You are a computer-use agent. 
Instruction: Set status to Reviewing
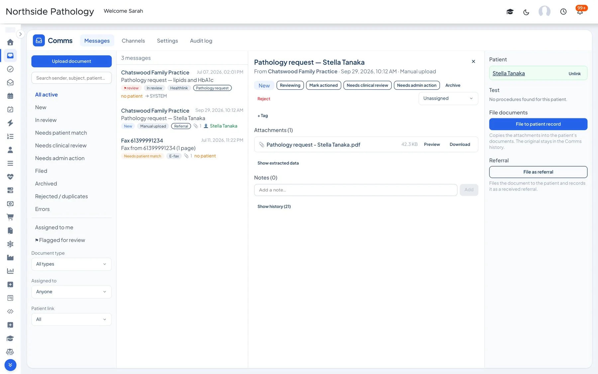[x=290, y=85]
